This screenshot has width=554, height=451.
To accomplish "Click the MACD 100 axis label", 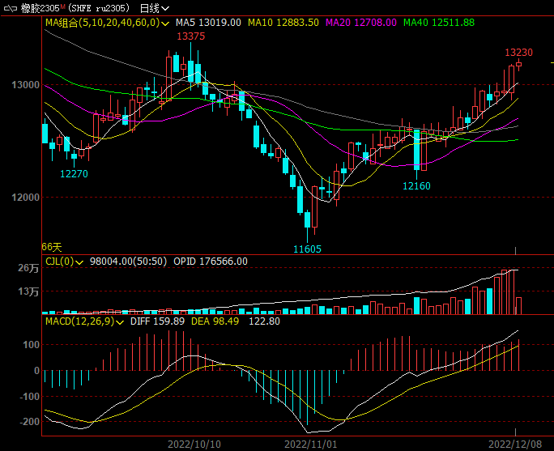I will tap(31, 345).
